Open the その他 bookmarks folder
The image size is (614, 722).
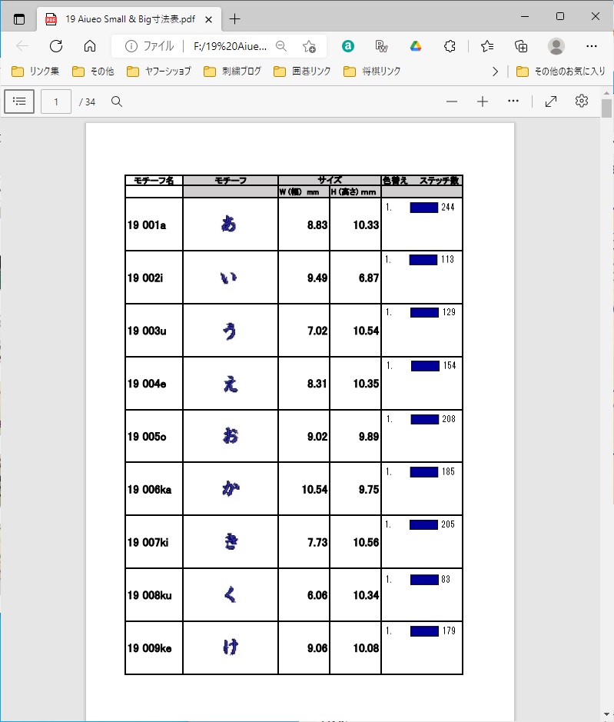click(x=93, y=72)
